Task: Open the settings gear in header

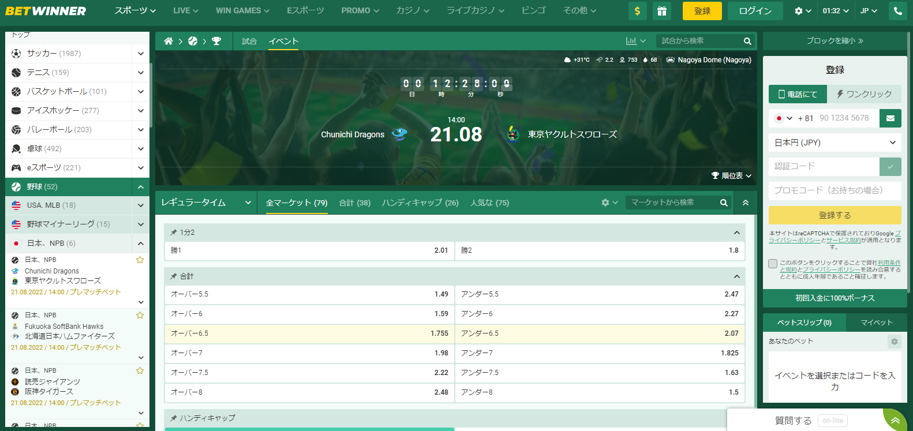Action: (x=803, y=11)
